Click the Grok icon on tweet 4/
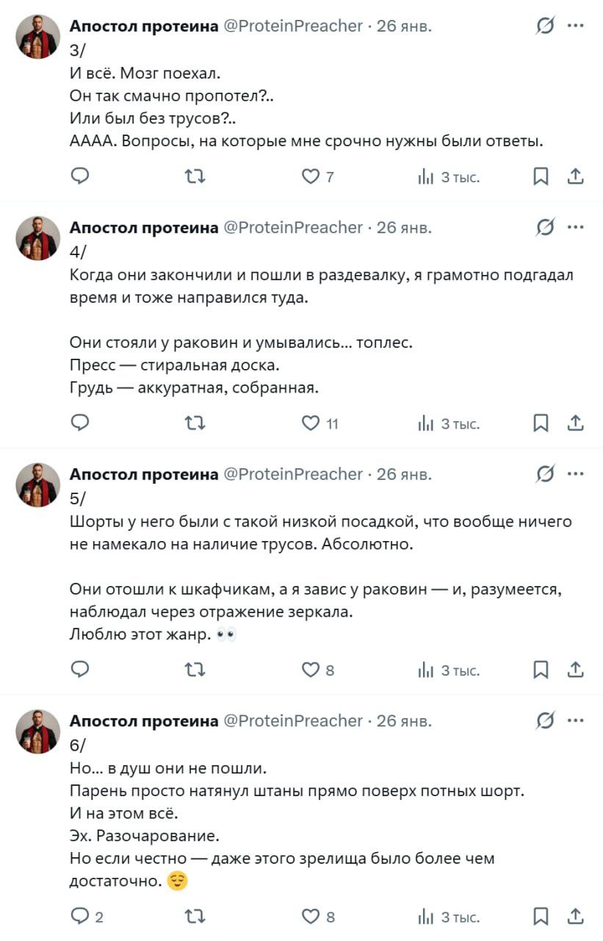Screen dimensions: 603x941 coord(545,228)
